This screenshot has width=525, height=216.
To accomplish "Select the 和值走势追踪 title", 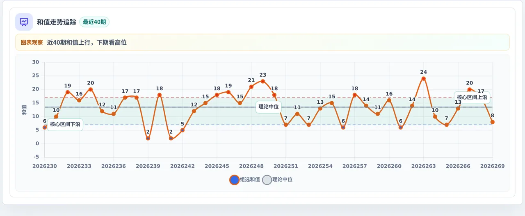I will [x=57, y=22].
